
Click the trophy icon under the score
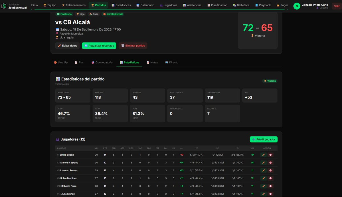click(252, 36)
